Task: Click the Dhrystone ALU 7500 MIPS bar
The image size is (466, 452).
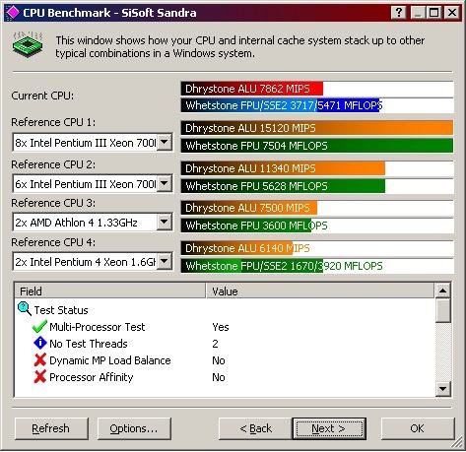Action: point(317,208)
